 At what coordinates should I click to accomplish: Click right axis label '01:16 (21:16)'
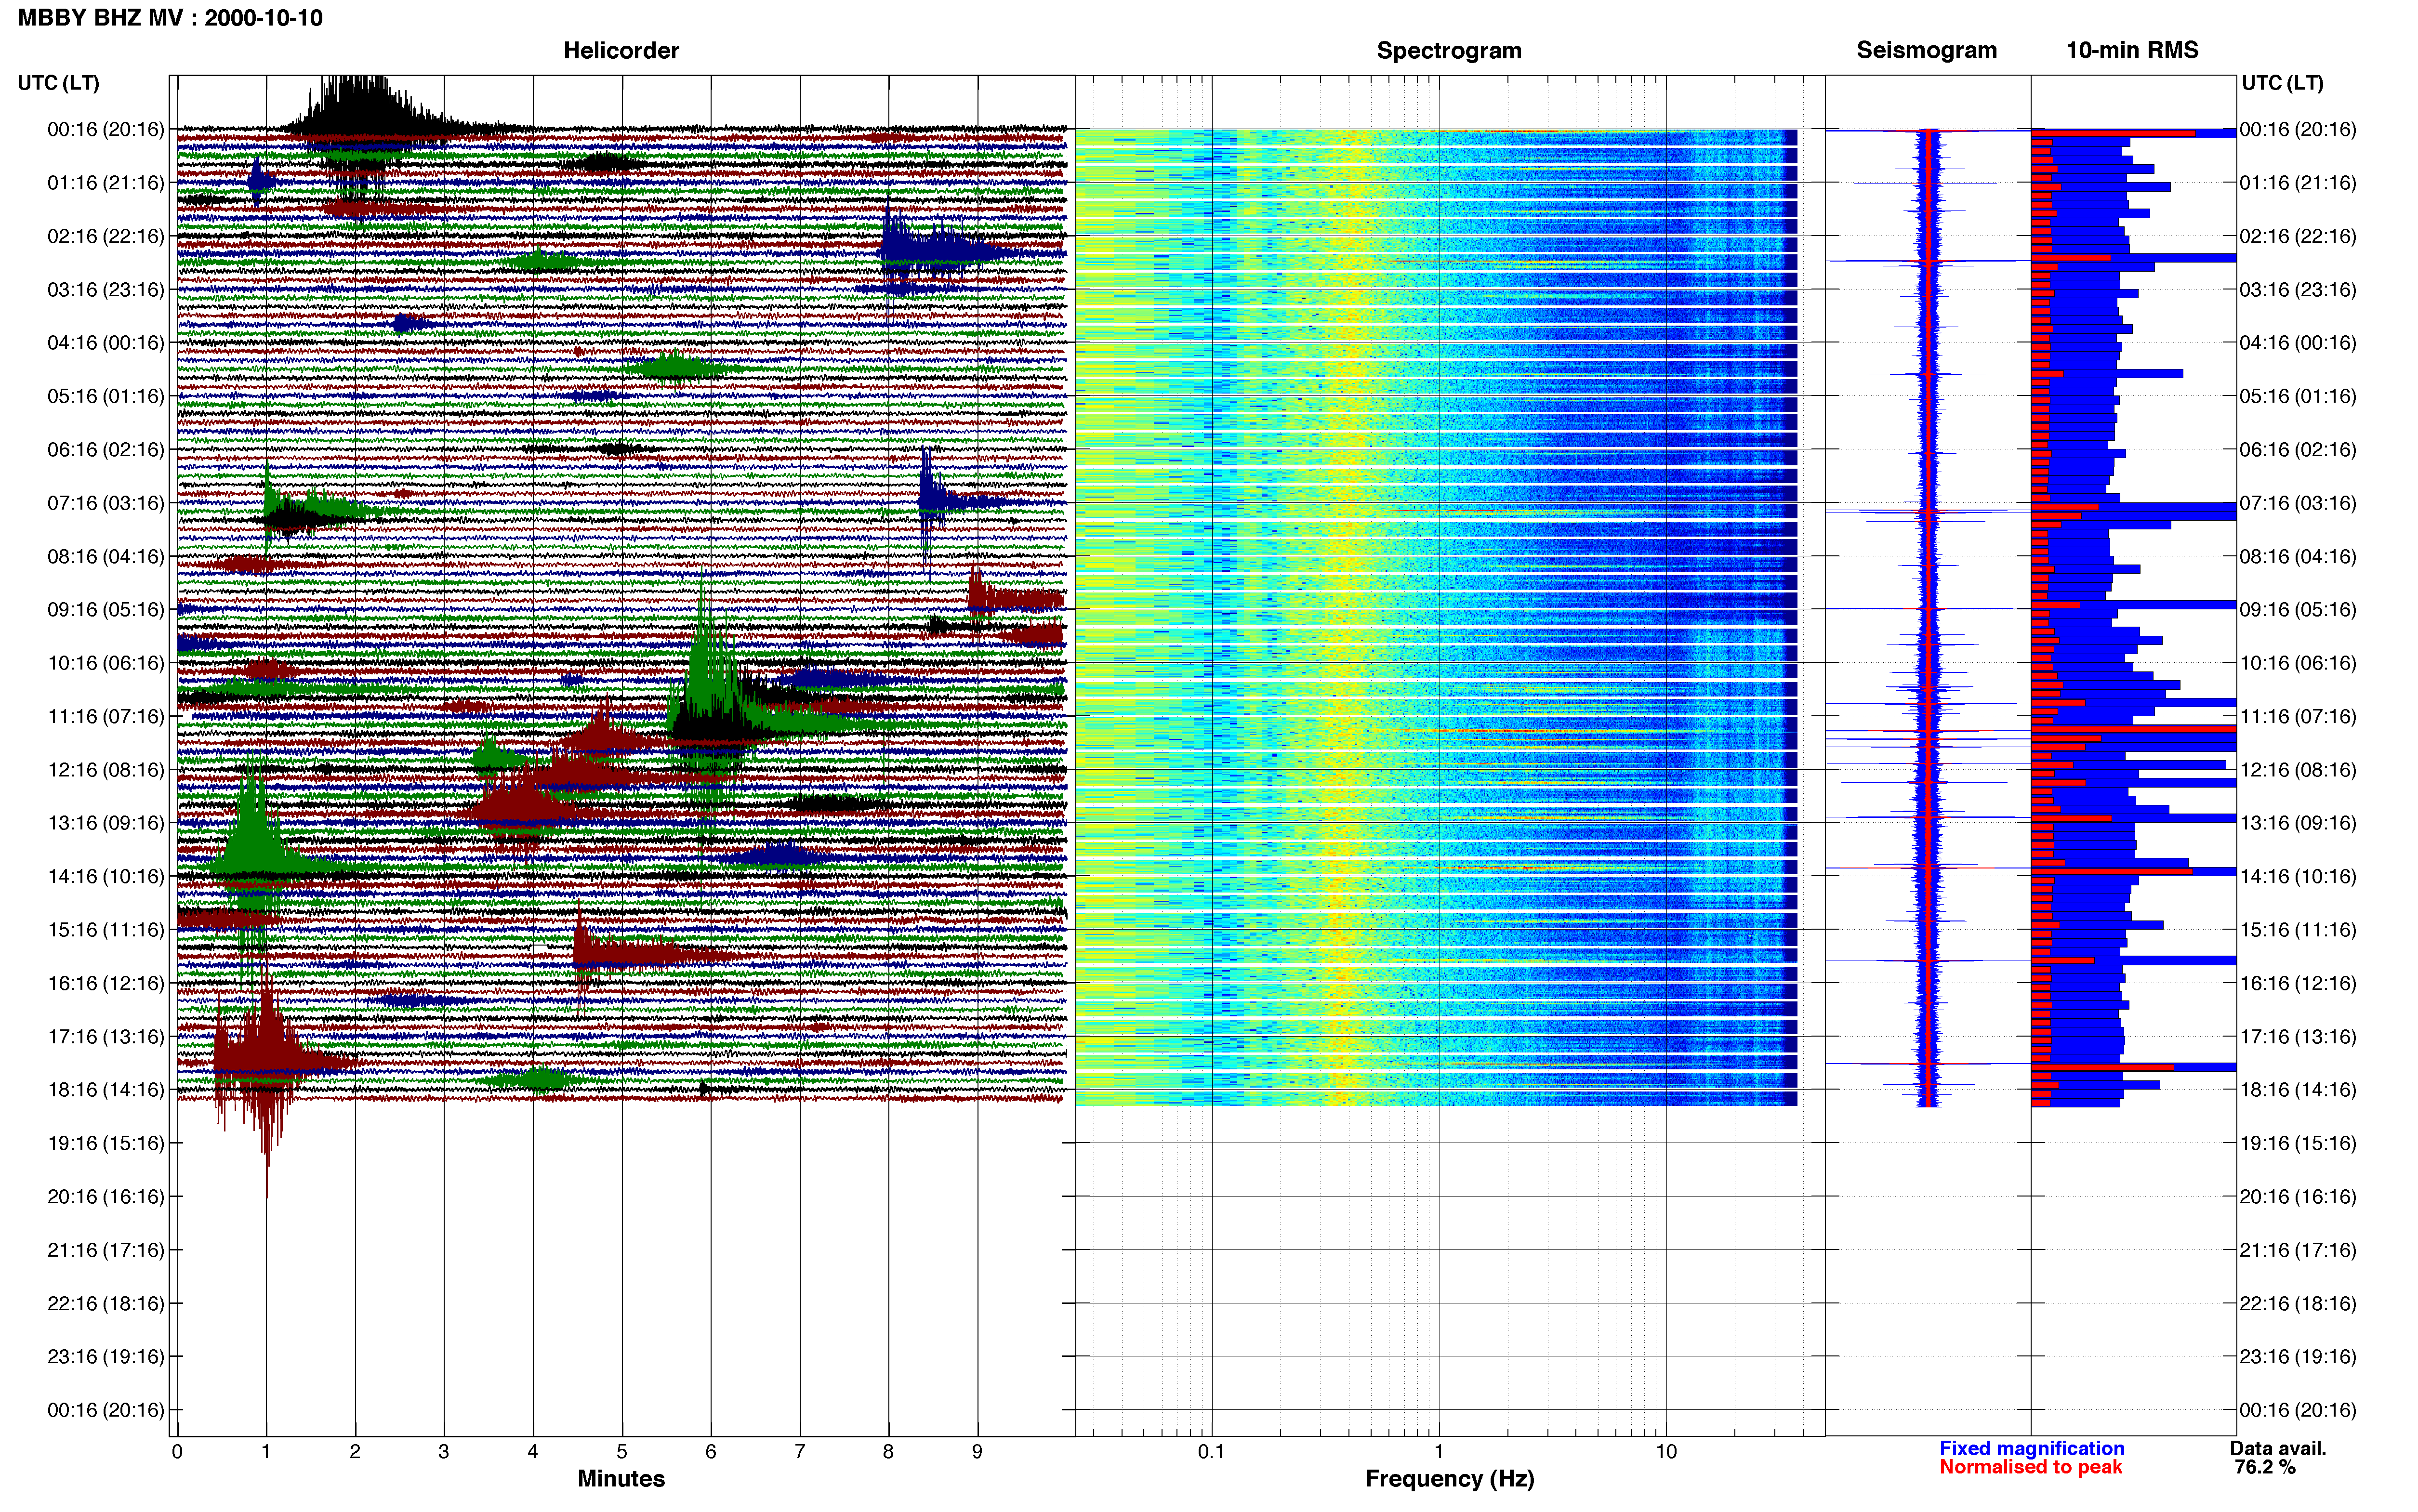click(x=2298, y=183)
